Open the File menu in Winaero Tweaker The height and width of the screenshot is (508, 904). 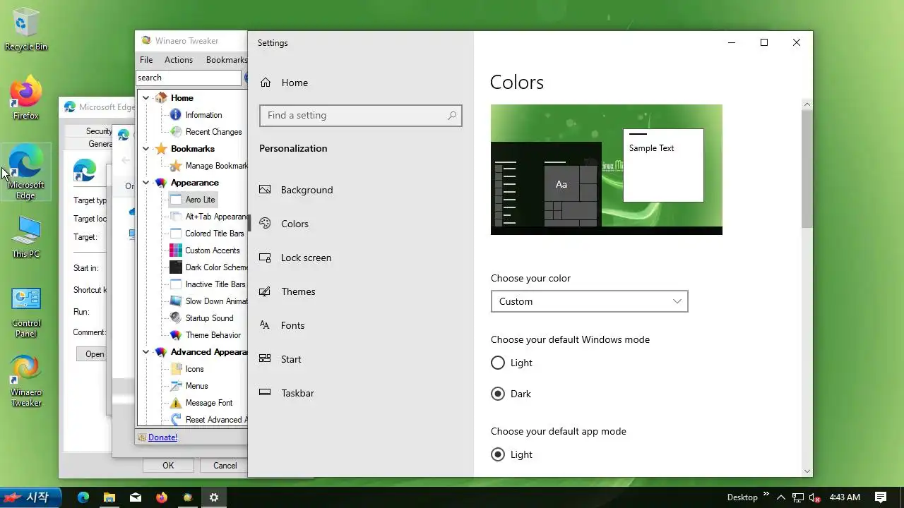click(146, 60)
